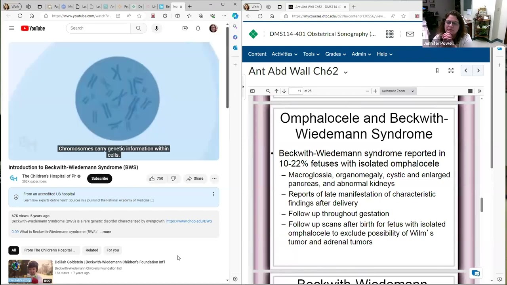Image resolution: width=507 pixels, height=285 pixels.
Task: Open the accredited US hospital info options menu
Action: coord(213,194)
